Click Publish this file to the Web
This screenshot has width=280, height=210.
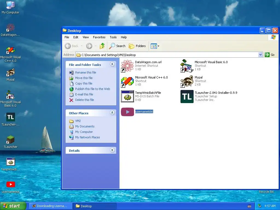click(x=92, y=89)
